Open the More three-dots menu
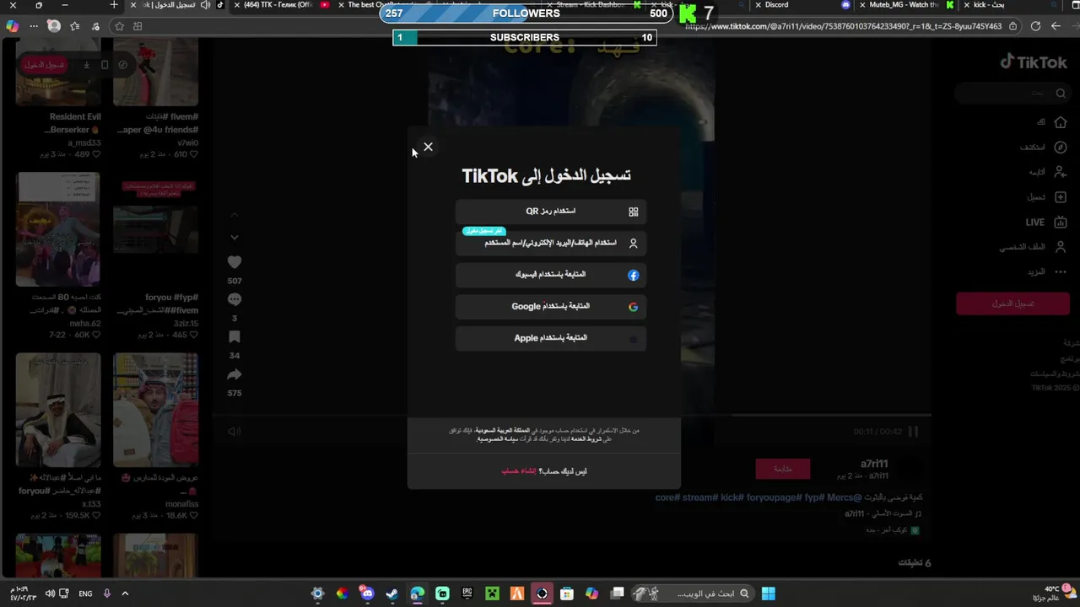The height and width of the screenshot is (607, 1080). (1061, 271)
